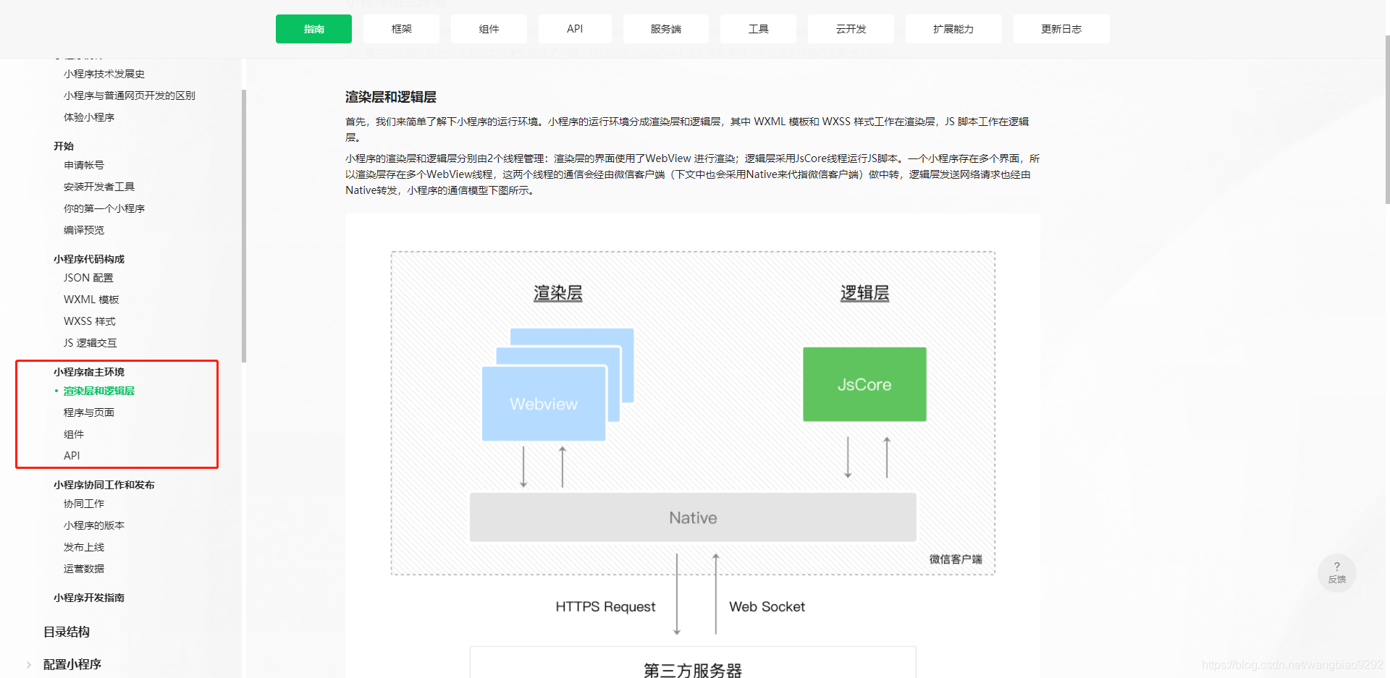
Task: Open the 工具 tab
Action: 758,29
